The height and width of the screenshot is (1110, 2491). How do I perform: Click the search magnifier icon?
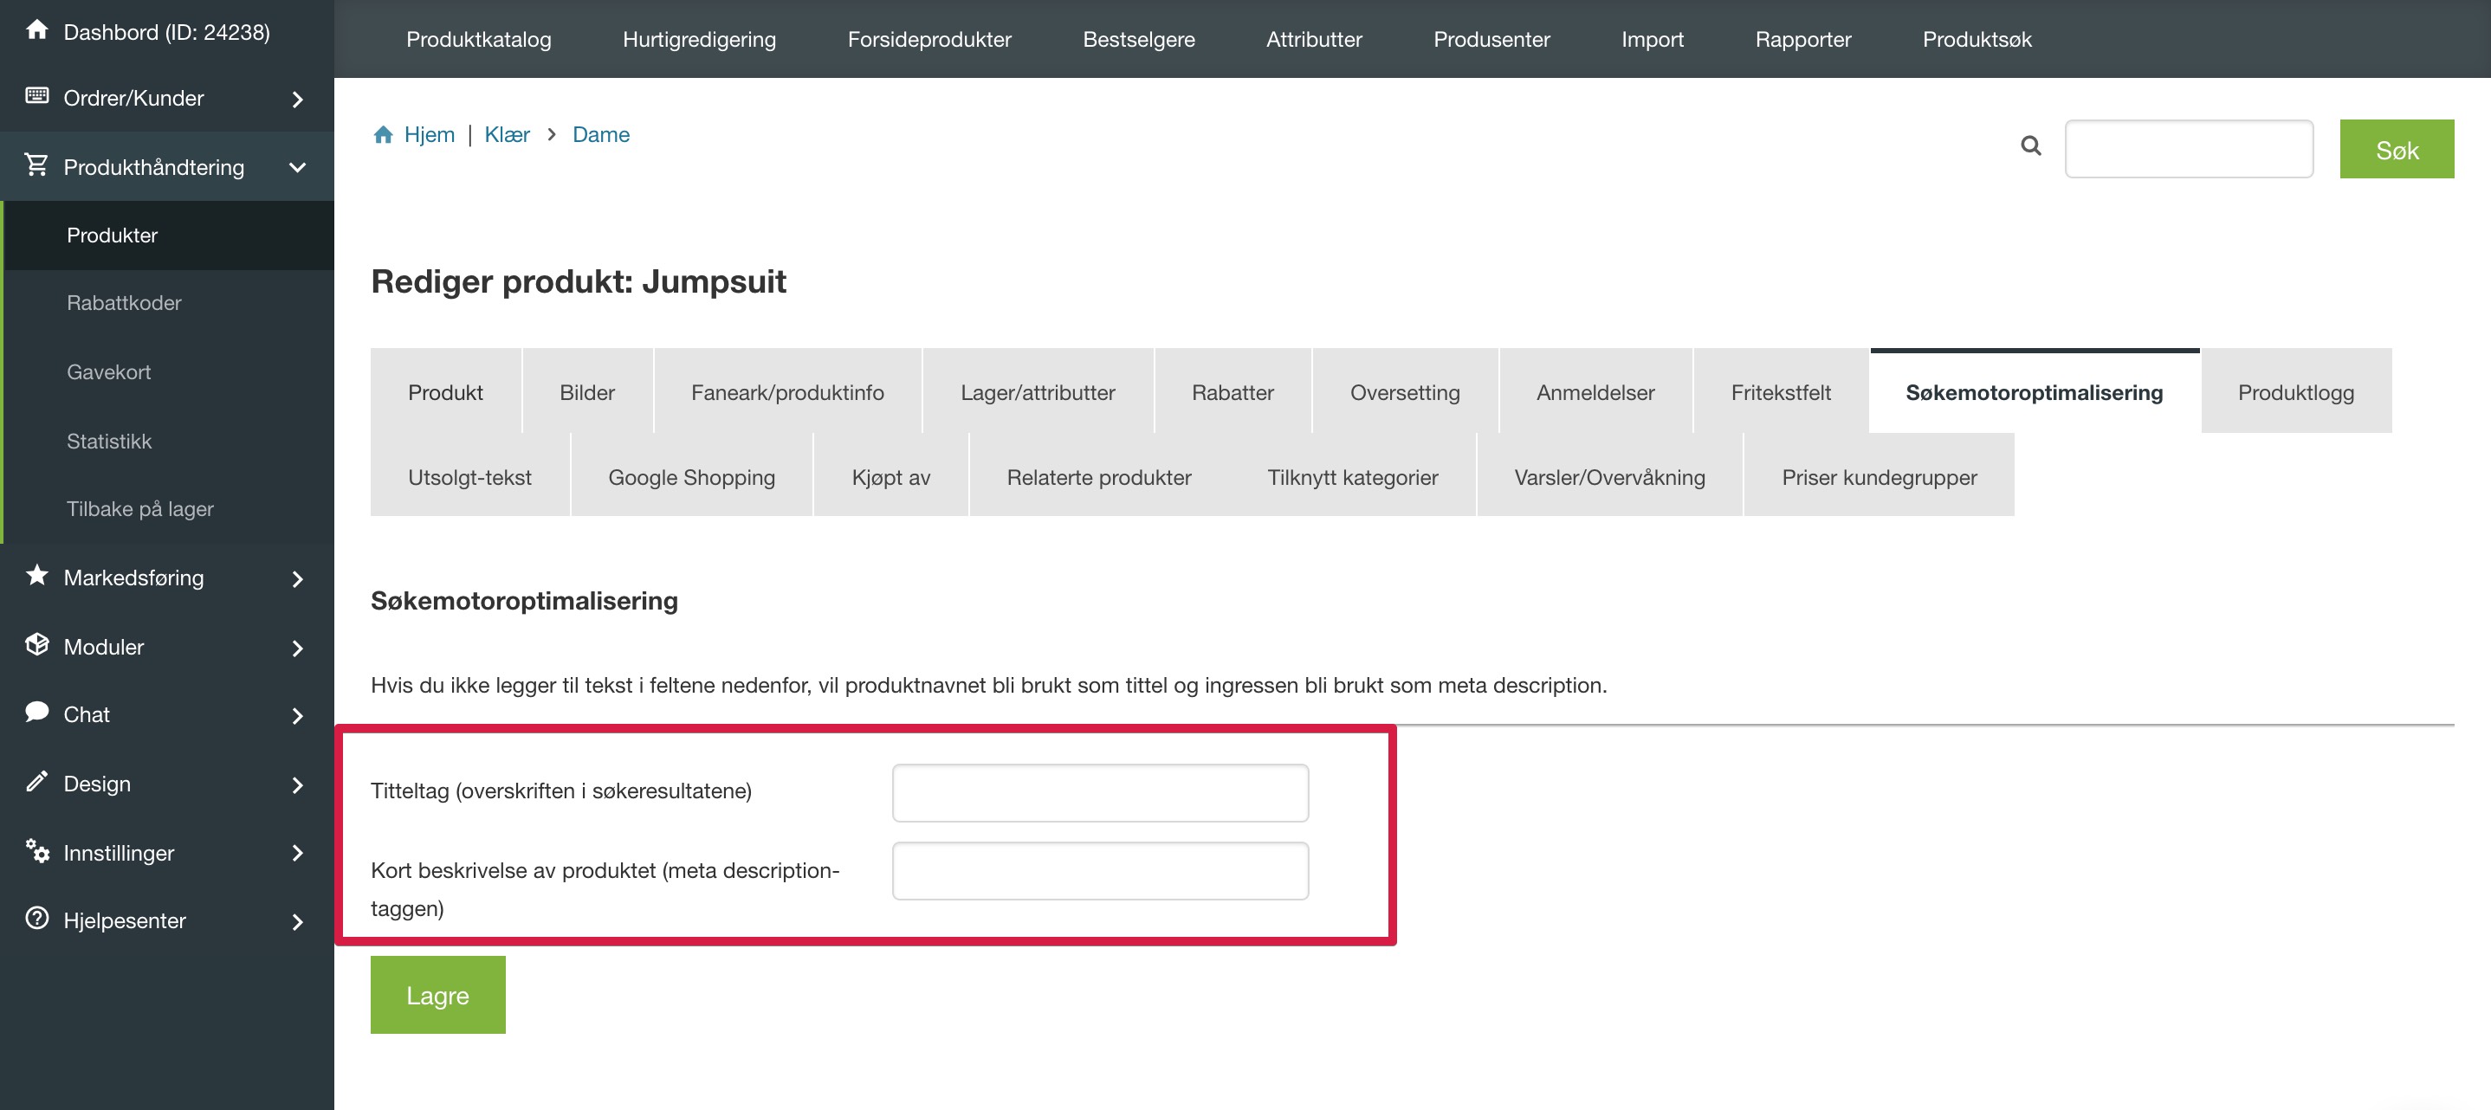(2031, 146)
